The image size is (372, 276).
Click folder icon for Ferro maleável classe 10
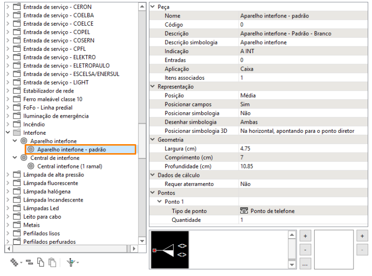17,99
